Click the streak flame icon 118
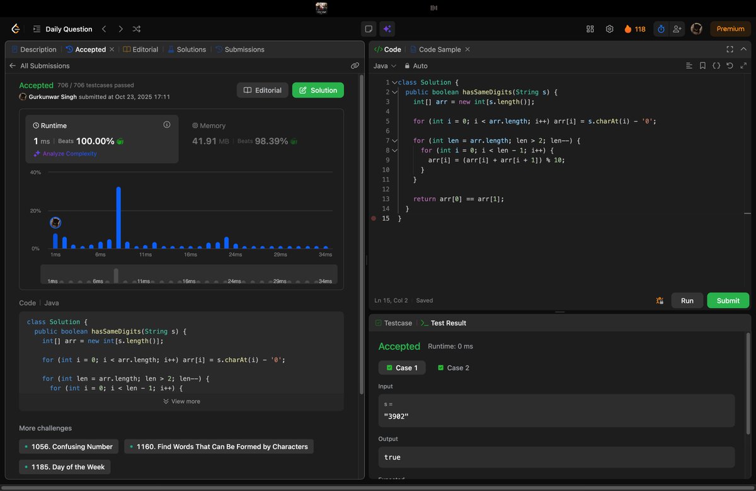 (x=634, y=29)
